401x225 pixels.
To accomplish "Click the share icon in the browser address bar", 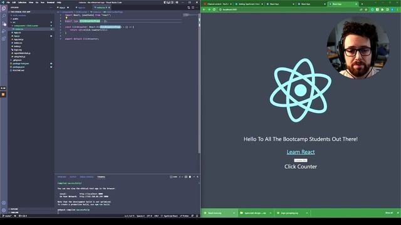I will click(x=361, y=9).
